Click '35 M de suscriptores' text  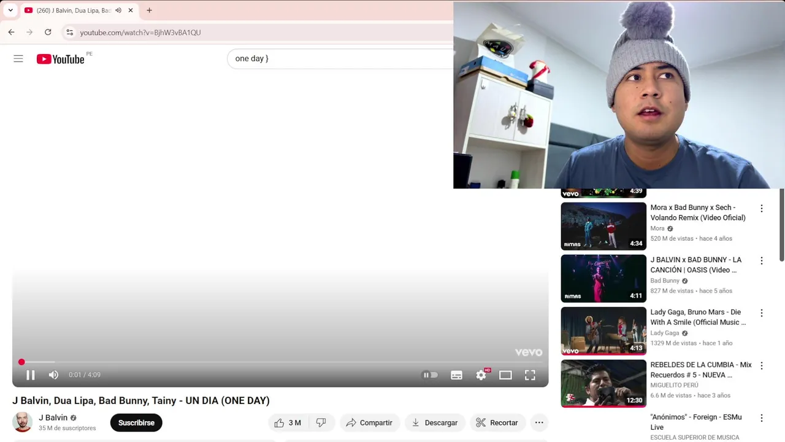tap(67, 428)
